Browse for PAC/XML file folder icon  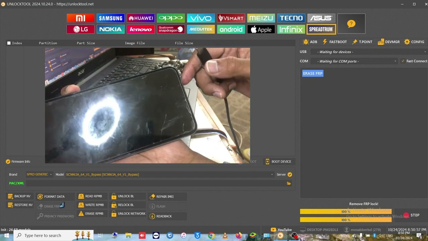tap(289, 183)
